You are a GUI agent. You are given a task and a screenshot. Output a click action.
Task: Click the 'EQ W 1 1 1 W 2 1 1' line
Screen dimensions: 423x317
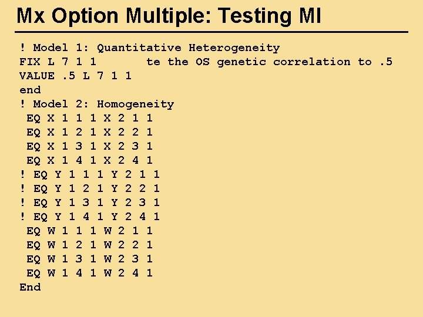pos(90,231)
